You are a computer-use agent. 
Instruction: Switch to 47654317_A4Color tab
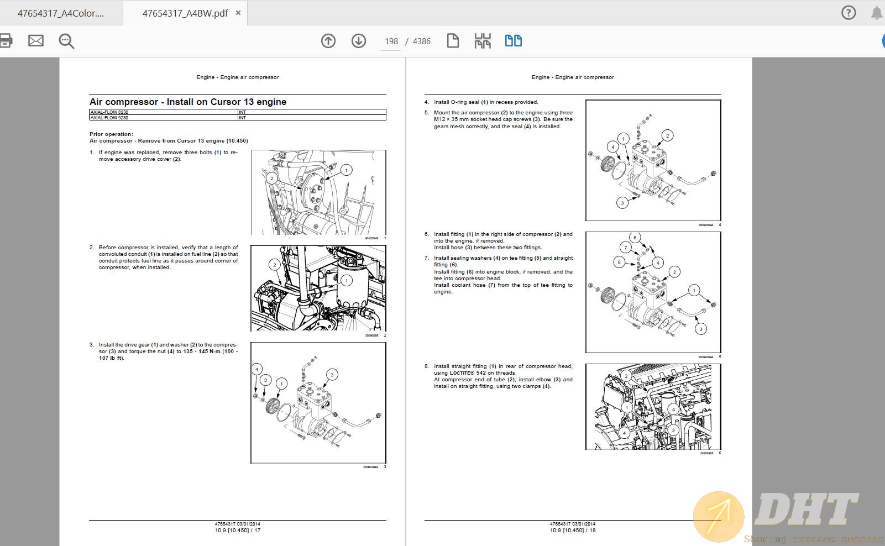(x=61, y=13)
